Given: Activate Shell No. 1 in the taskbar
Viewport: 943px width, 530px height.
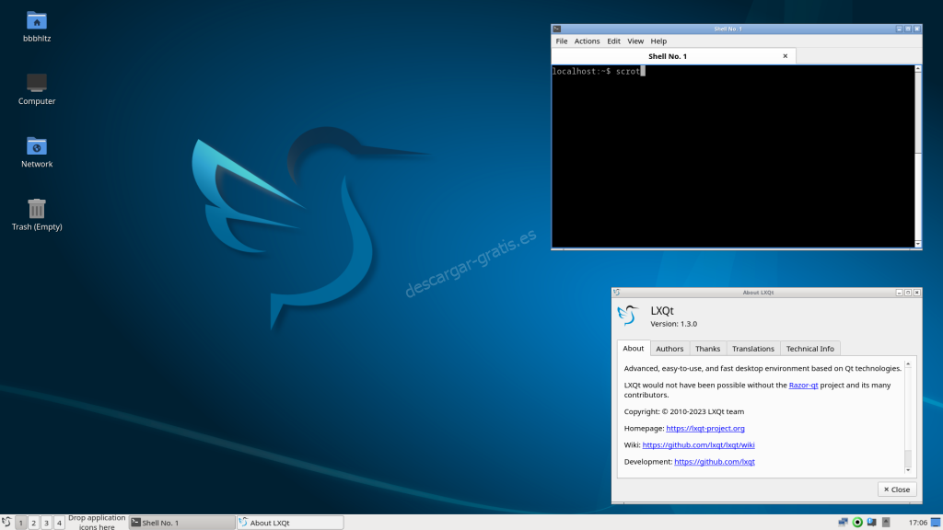Looking at the screenshot, I should [182, 523].
